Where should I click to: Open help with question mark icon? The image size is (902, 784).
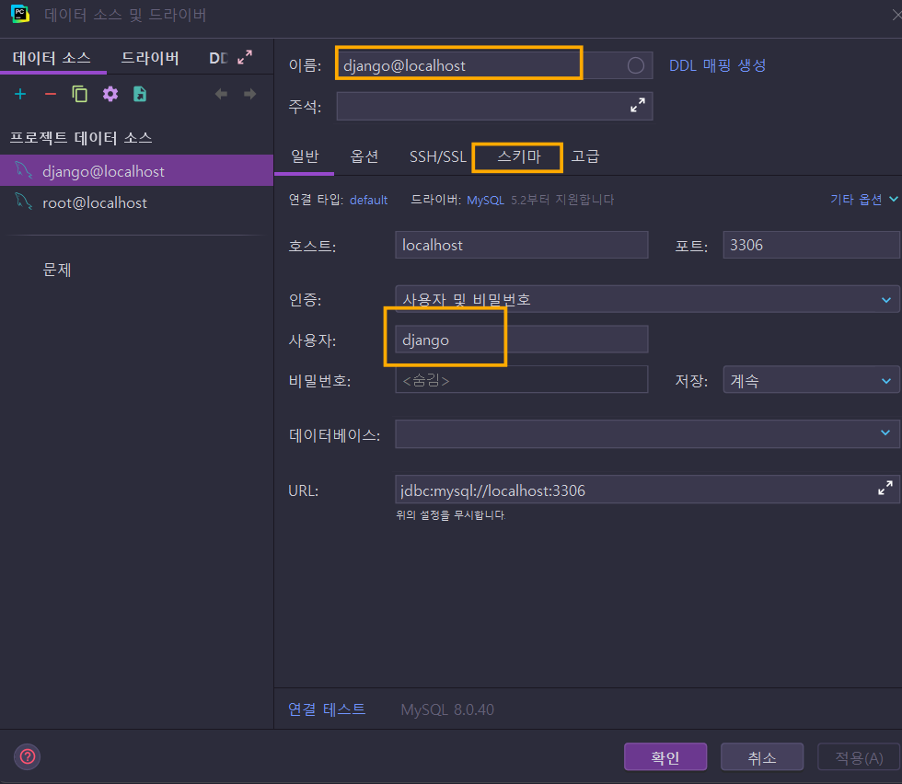(27, 756)
